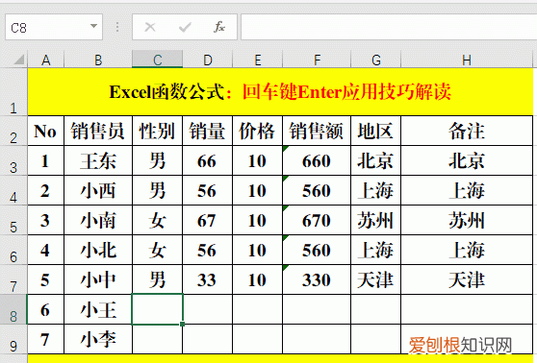
Task: Open the Name Box dropdown arrow
Action: pyautogui.click(x=93, y=26)
